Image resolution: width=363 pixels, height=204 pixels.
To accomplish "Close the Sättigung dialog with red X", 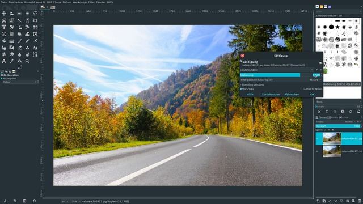I will coord(242,56).
